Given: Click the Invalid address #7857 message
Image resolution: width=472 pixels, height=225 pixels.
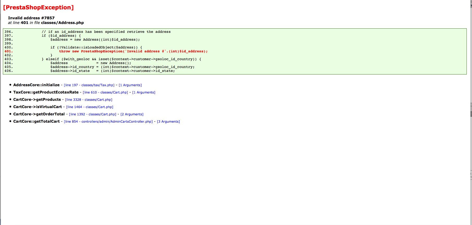Looking at the screenshot, I should (31, 18).
